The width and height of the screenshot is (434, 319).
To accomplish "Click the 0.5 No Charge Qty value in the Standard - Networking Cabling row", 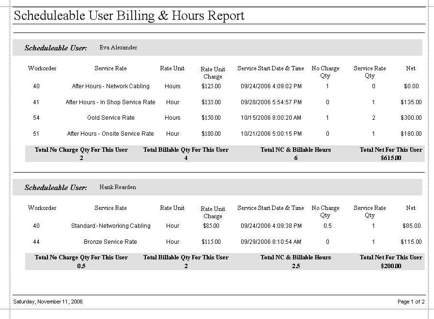I will coord(327,226).
